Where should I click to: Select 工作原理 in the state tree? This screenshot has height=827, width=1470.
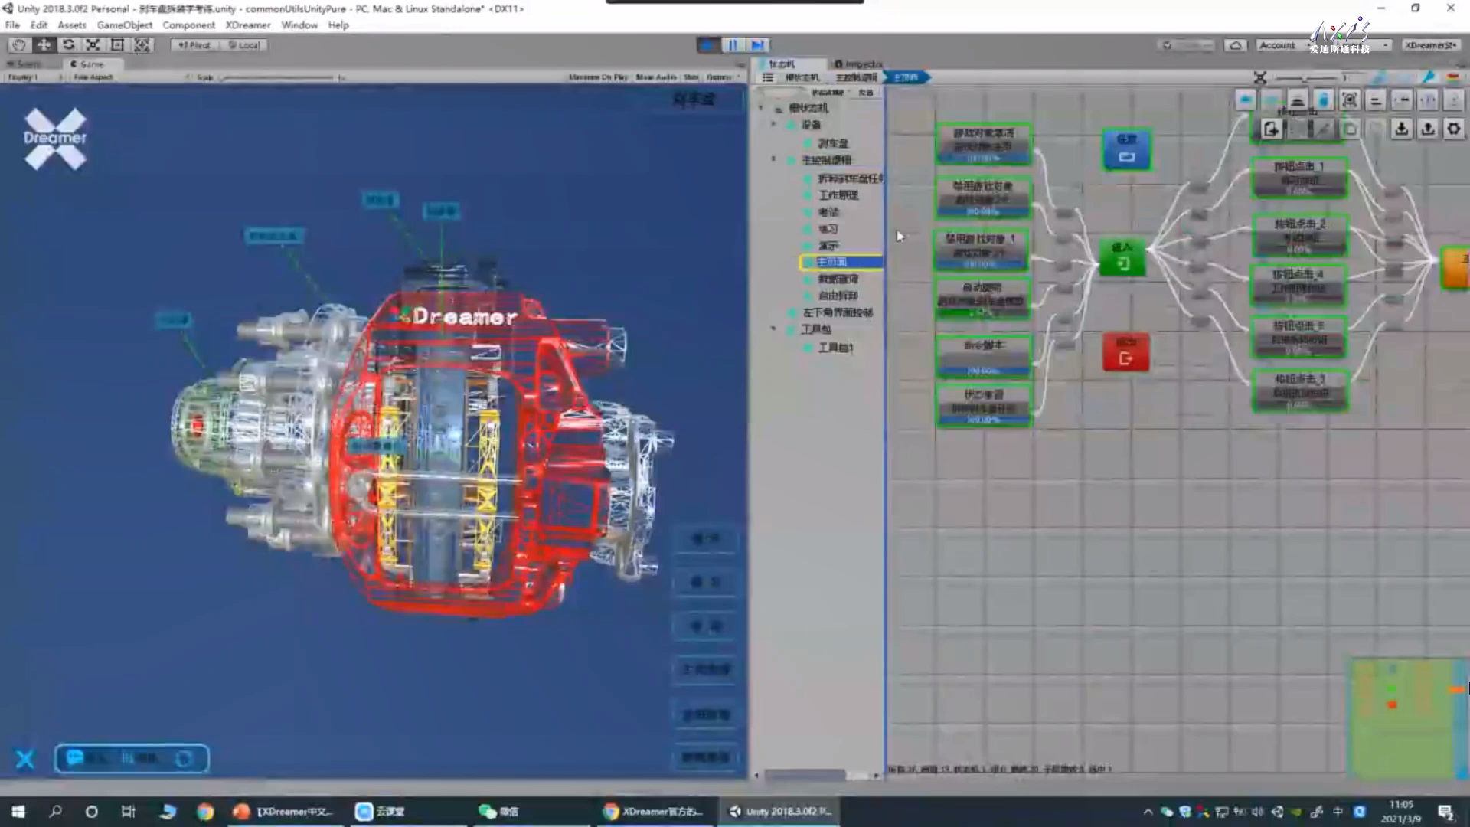838,195
